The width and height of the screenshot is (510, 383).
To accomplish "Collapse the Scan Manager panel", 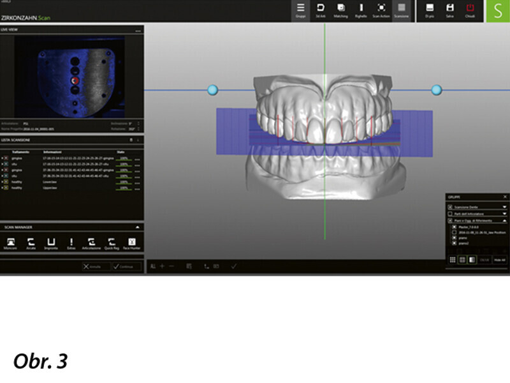I will coord(138,227).
